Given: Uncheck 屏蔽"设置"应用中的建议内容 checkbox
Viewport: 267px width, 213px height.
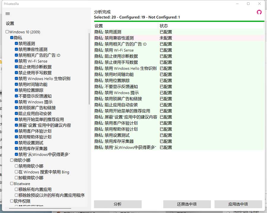Looking at the screenshot, I should (16, 125).
